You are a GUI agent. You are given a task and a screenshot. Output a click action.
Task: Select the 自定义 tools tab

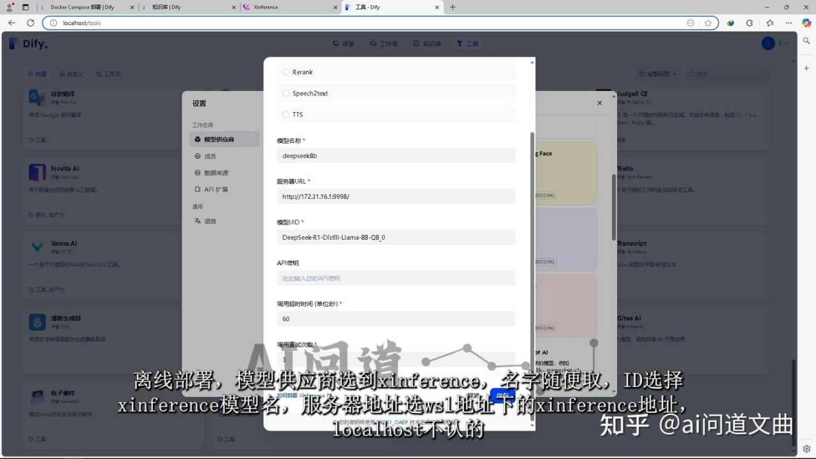point(71,74)
